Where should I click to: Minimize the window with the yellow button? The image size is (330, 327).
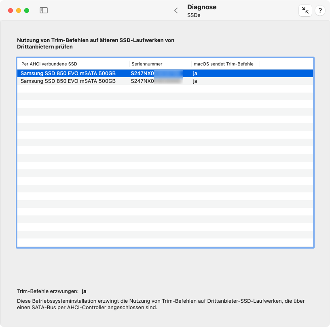click(x=19, y=11)
